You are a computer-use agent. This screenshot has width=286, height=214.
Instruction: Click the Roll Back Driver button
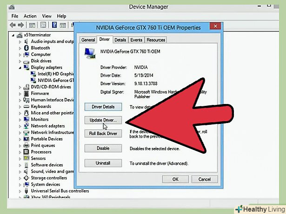[x=103, y=134]
